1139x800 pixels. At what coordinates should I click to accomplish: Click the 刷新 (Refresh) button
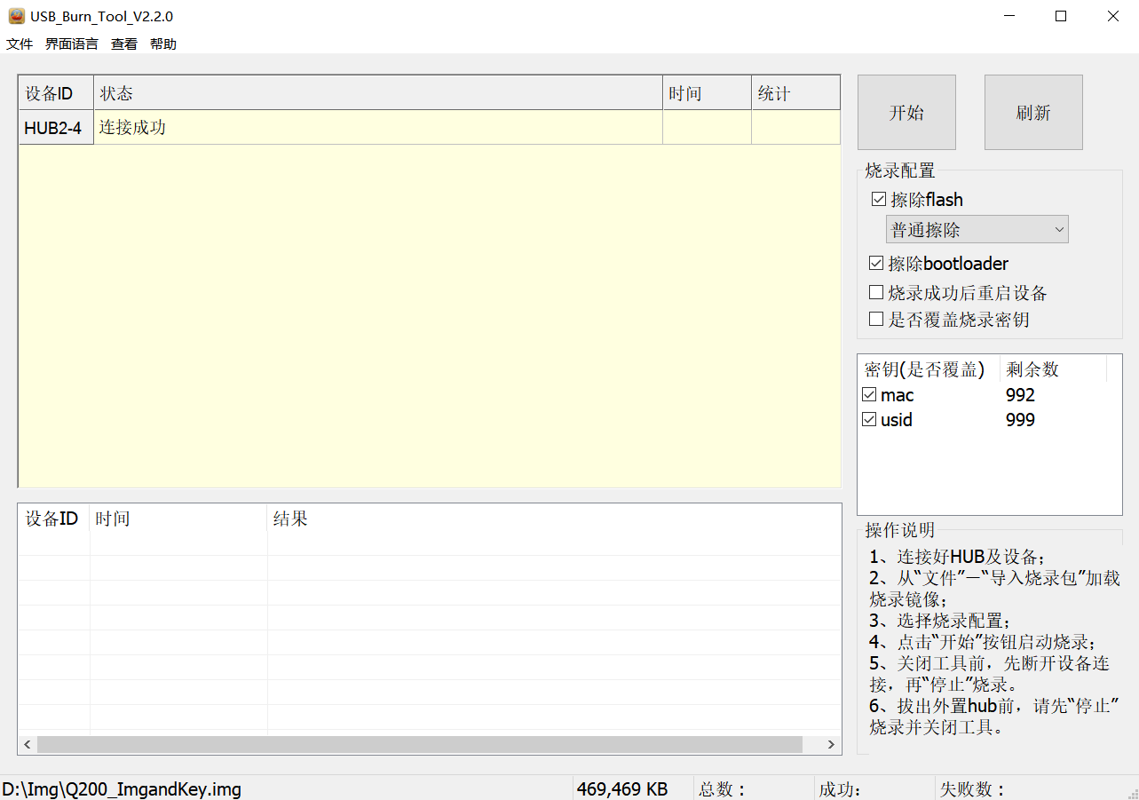click(x=1032, y=112)
